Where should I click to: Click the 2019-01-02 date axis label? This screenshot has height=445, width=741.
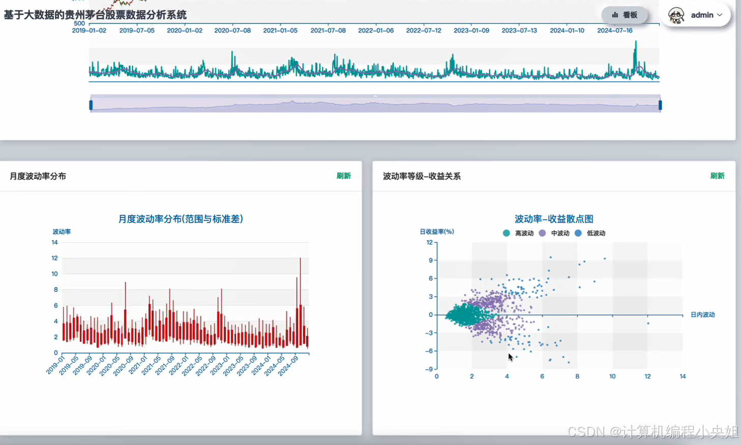(89, 31)
